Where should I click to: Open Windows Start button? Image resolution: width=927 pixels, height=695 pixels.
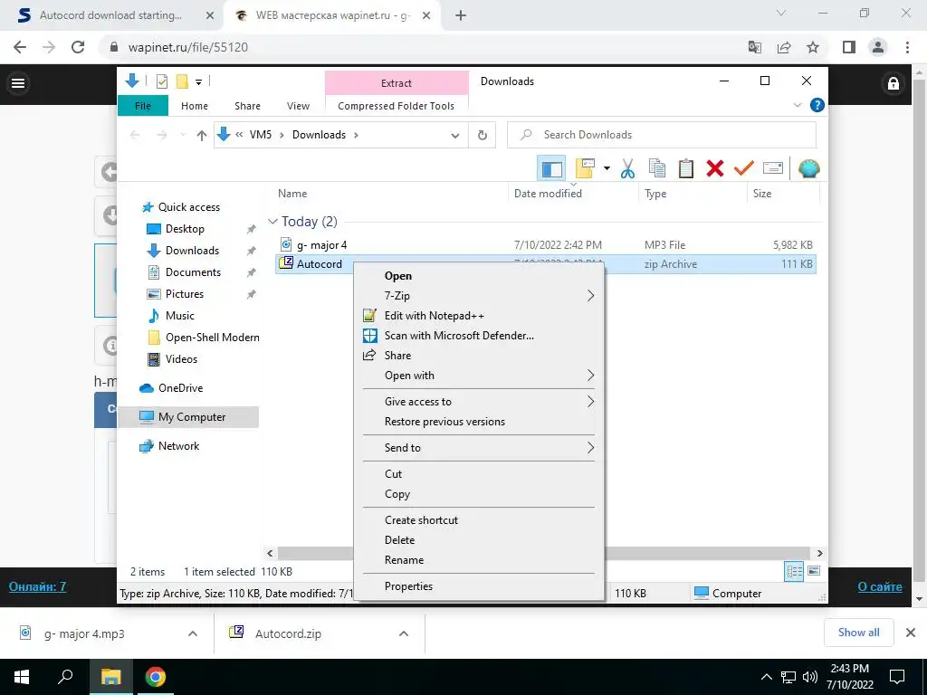pos(22,677)
